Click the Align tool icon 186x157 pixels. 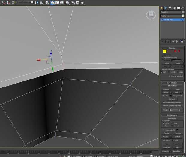41,3
